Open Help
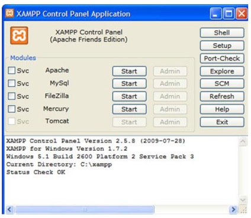 222,109
